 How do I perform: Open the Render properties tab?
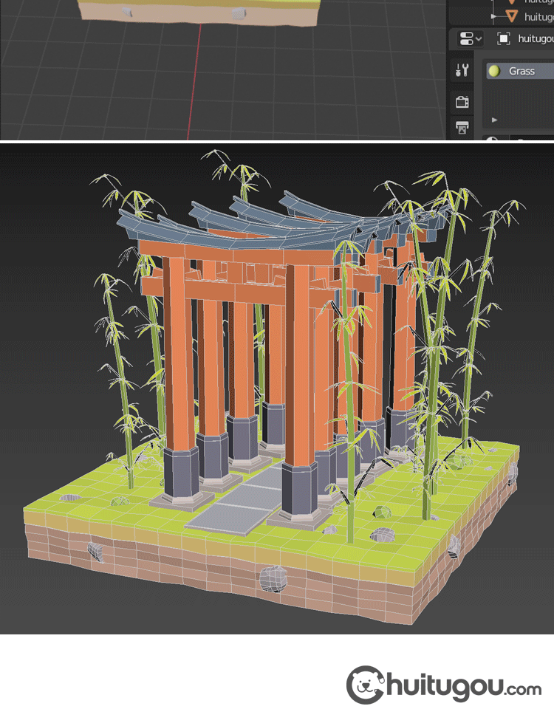(462, 102)
